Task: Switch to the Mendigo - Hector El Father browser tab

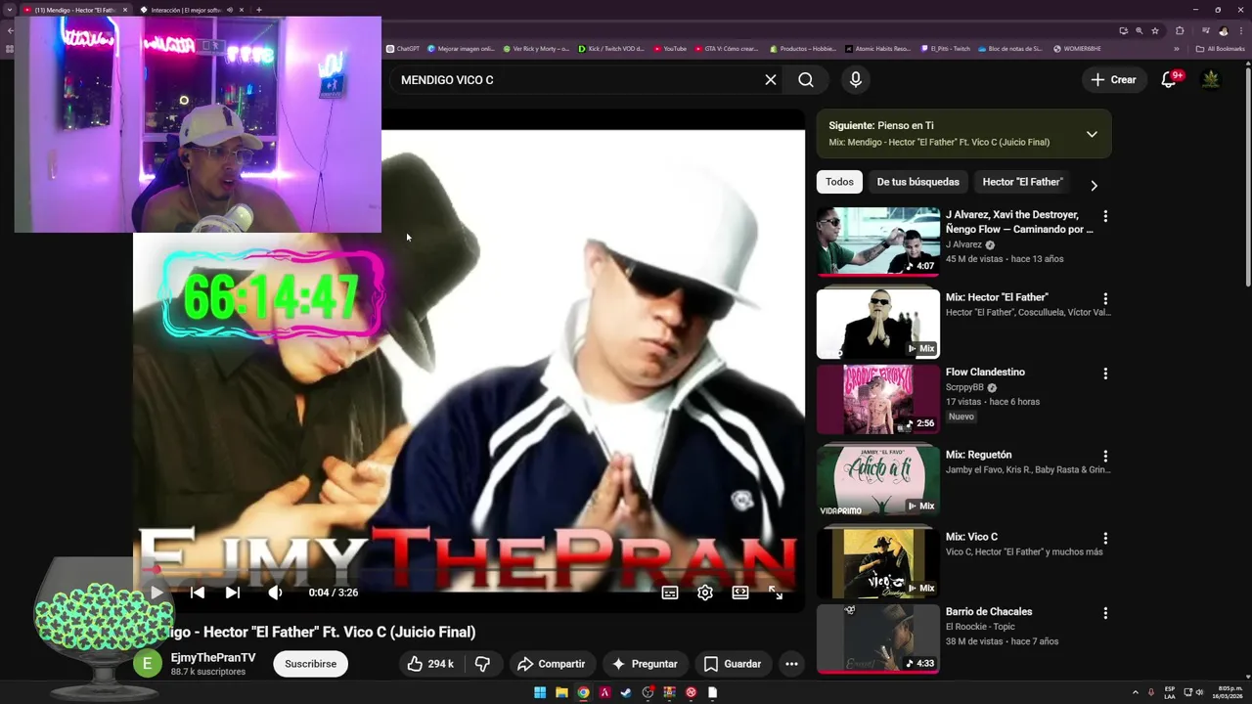Action: 75,10
